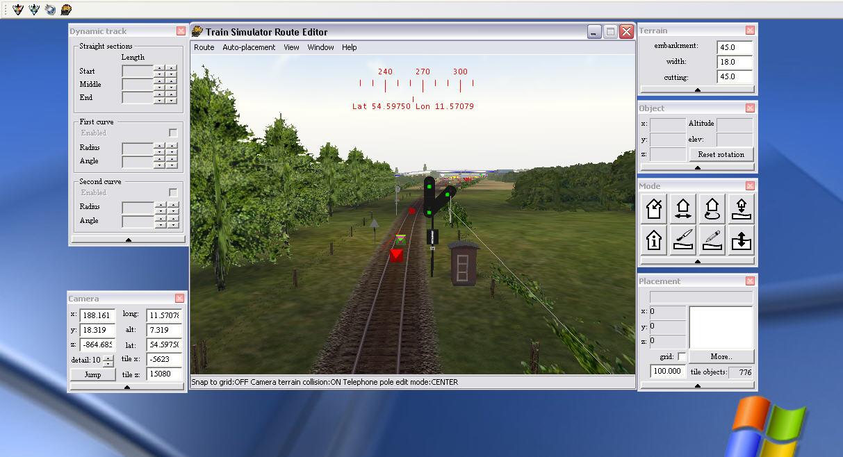The image size is (843, 457).
Task: Click the Reset rotation button
Action: pyautogui.click(x=721, y=154)
